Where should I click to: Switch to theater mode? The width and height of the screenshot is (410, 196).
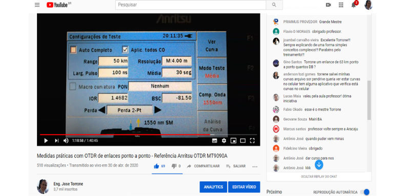[242, 141]
